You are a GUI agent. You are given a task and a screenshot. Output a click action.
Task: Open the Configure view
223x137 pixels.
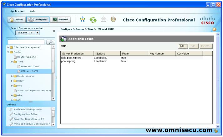pos(38,20)
